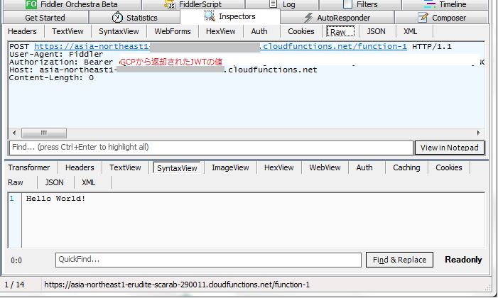Select request TextView inspector tab
The height and width of the screenshot is (298, 498).
[67, 31]
